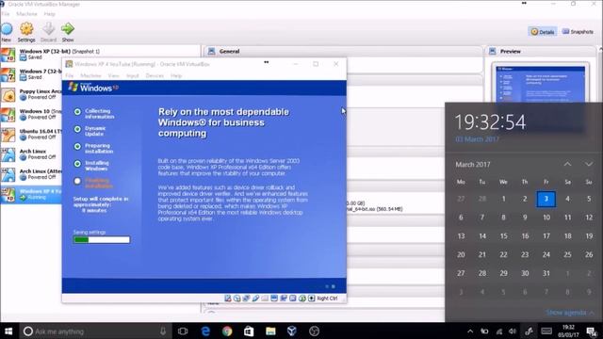Click the VM preview thumbnail
The width and height of the screenshot is (603, 339).
541,84
